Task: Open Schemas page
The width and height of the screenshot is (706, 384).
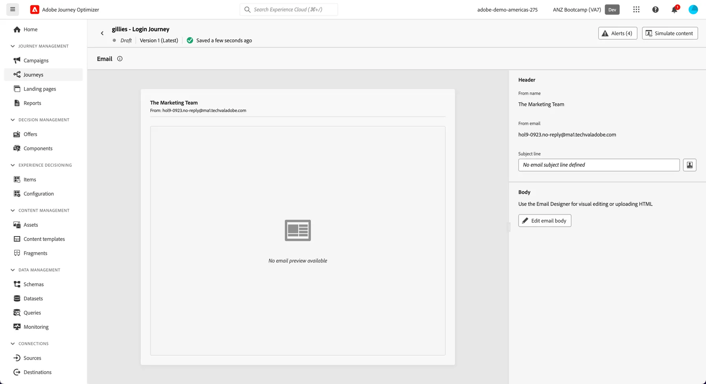Action: point(43,284)
